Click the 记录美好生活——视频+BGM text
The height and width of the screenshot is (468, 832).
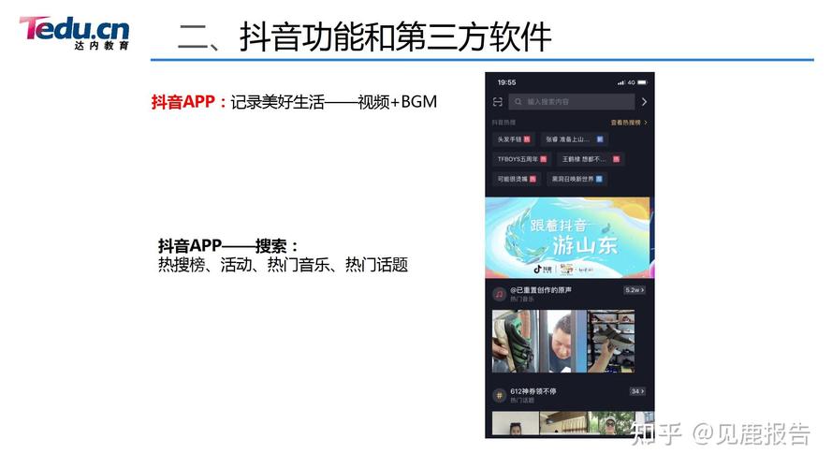click(x=334, y=102)
